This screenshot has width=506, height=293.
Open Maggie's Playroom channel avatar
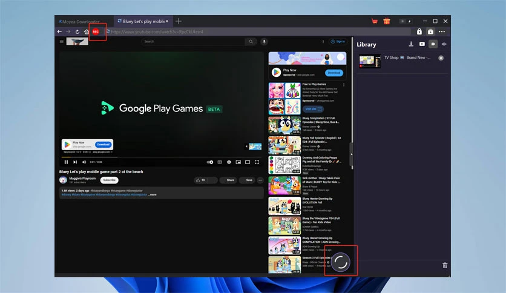tap(63, 180)
